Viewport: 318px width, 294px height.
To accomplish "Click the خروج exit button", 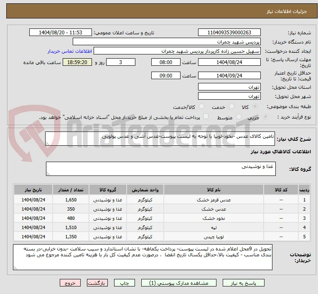I will click(70, 283).
